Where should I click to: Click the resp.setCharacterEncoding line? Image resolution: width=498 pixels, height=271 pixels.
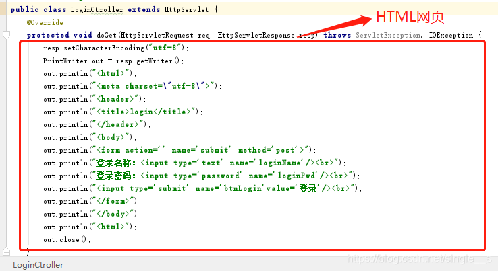pos(116,48)
